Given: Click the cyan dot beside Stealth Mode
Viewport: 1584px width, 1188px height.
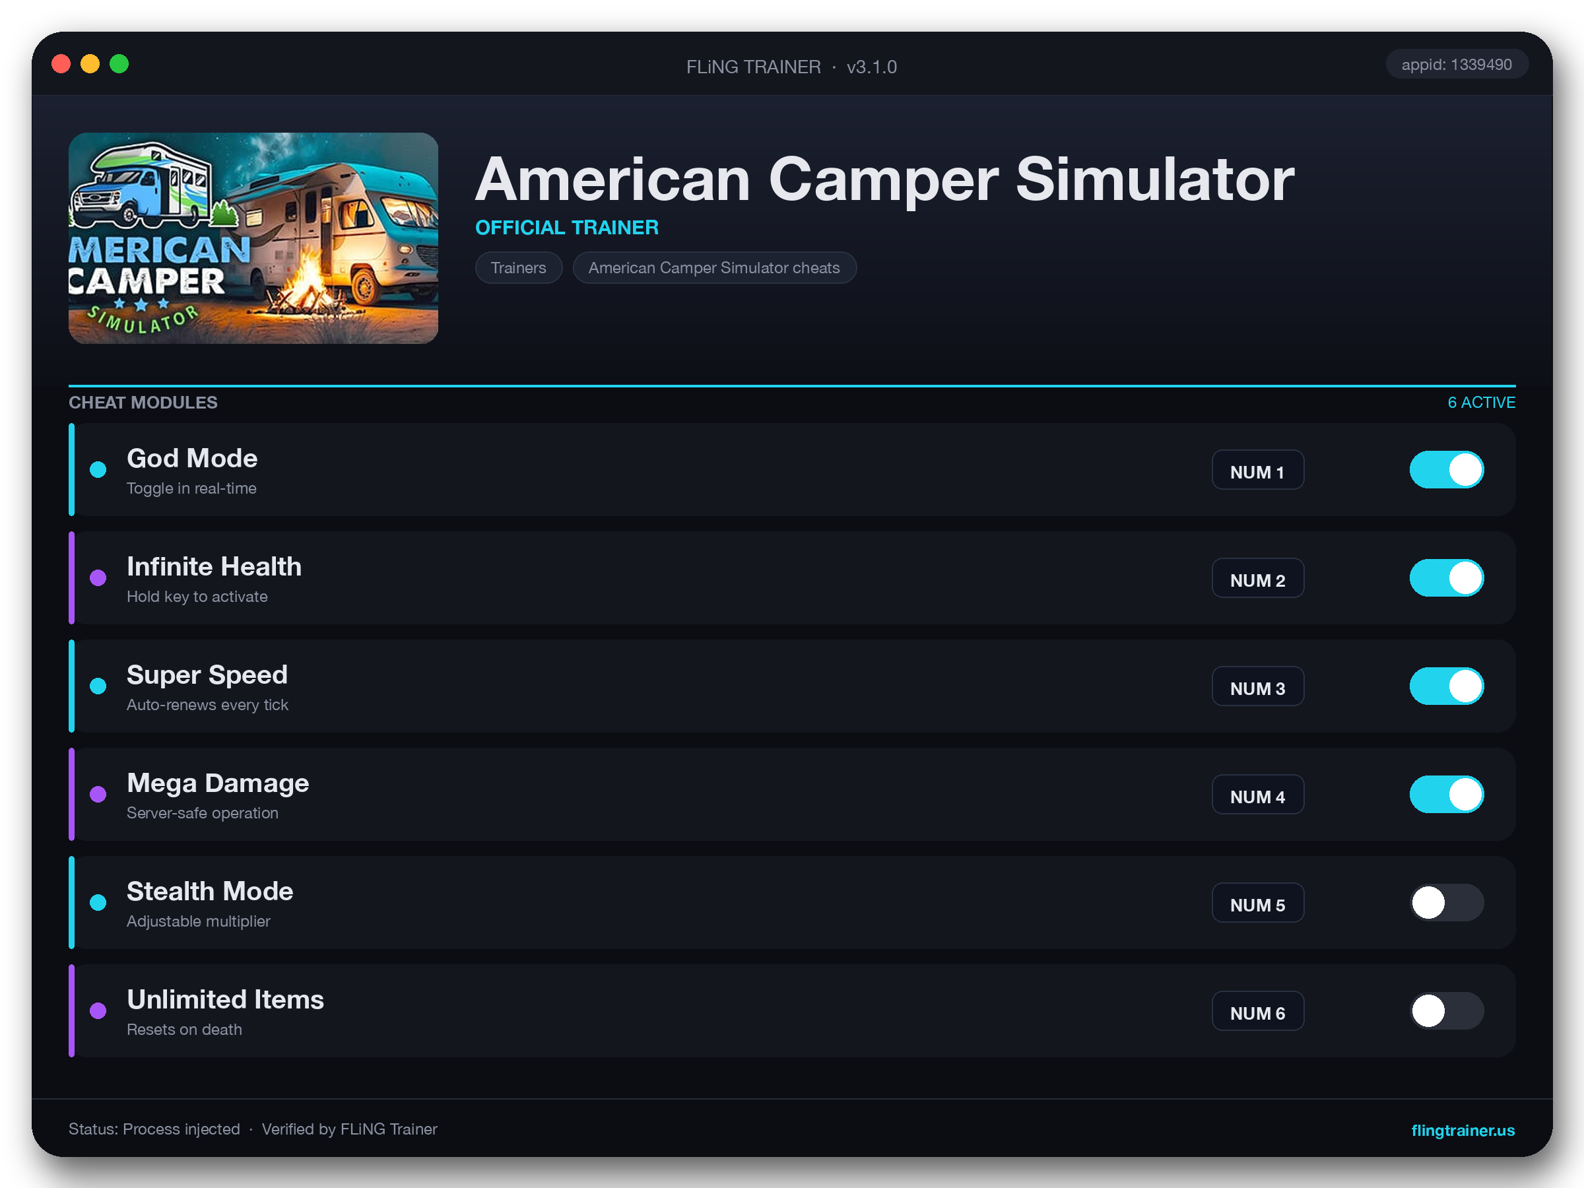Looking at the screenshot, I should coord(98,902).
